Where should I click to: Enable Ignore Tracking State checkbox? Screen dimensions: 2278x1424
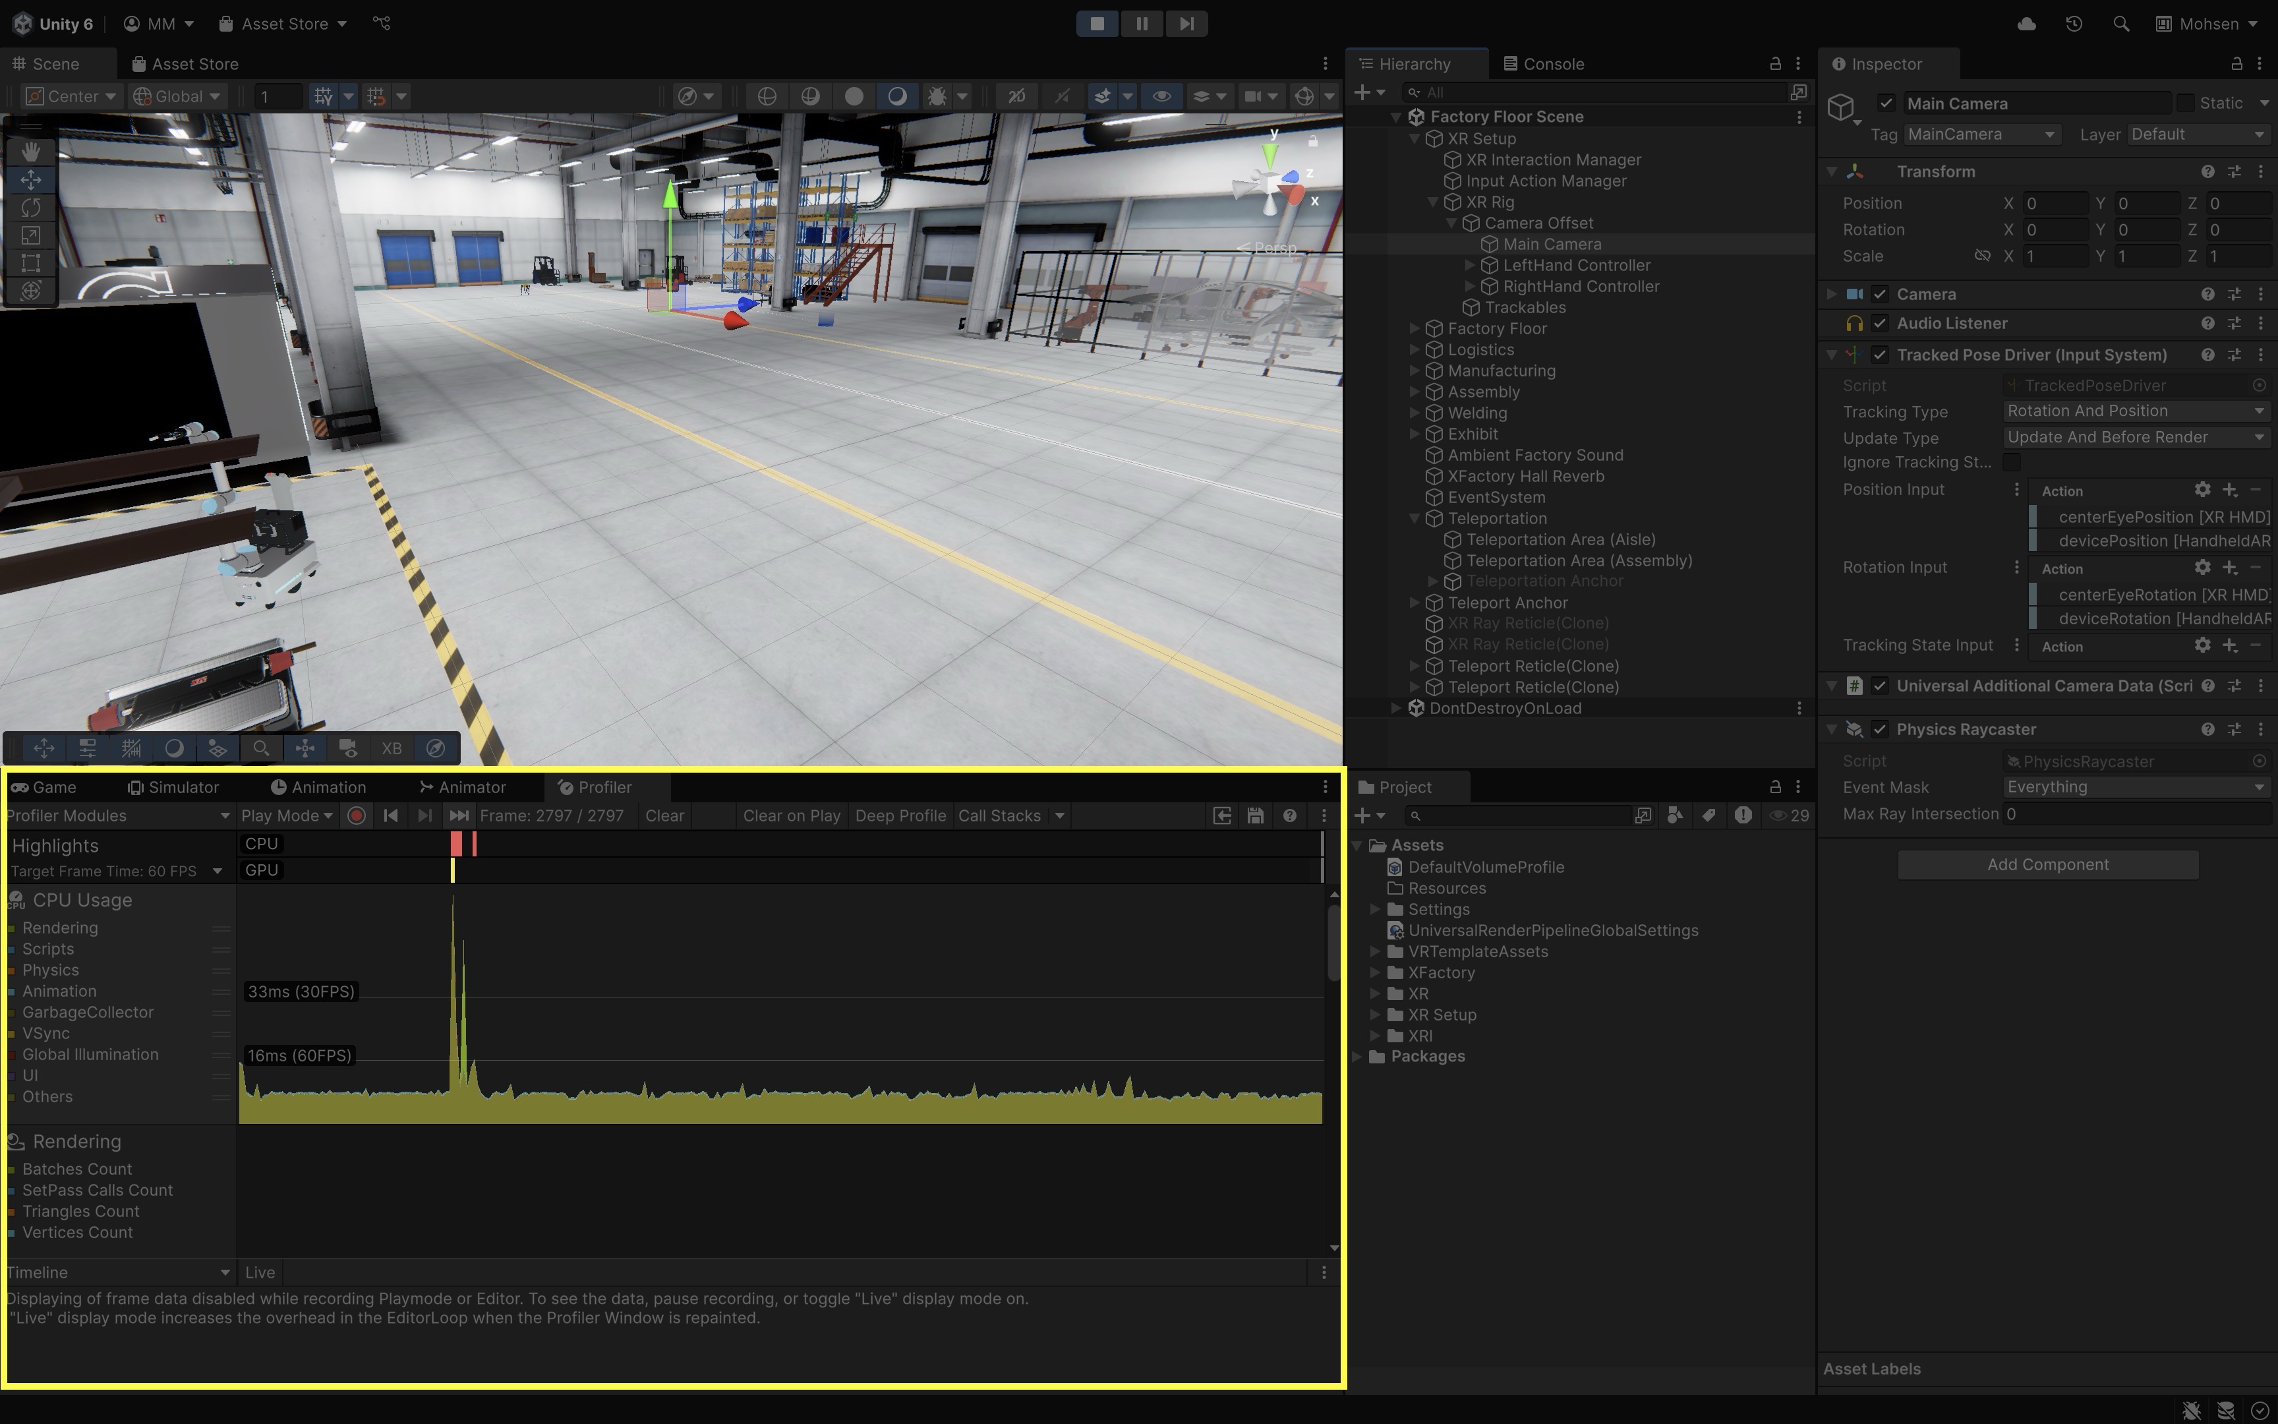click(x=2012, y=462)
